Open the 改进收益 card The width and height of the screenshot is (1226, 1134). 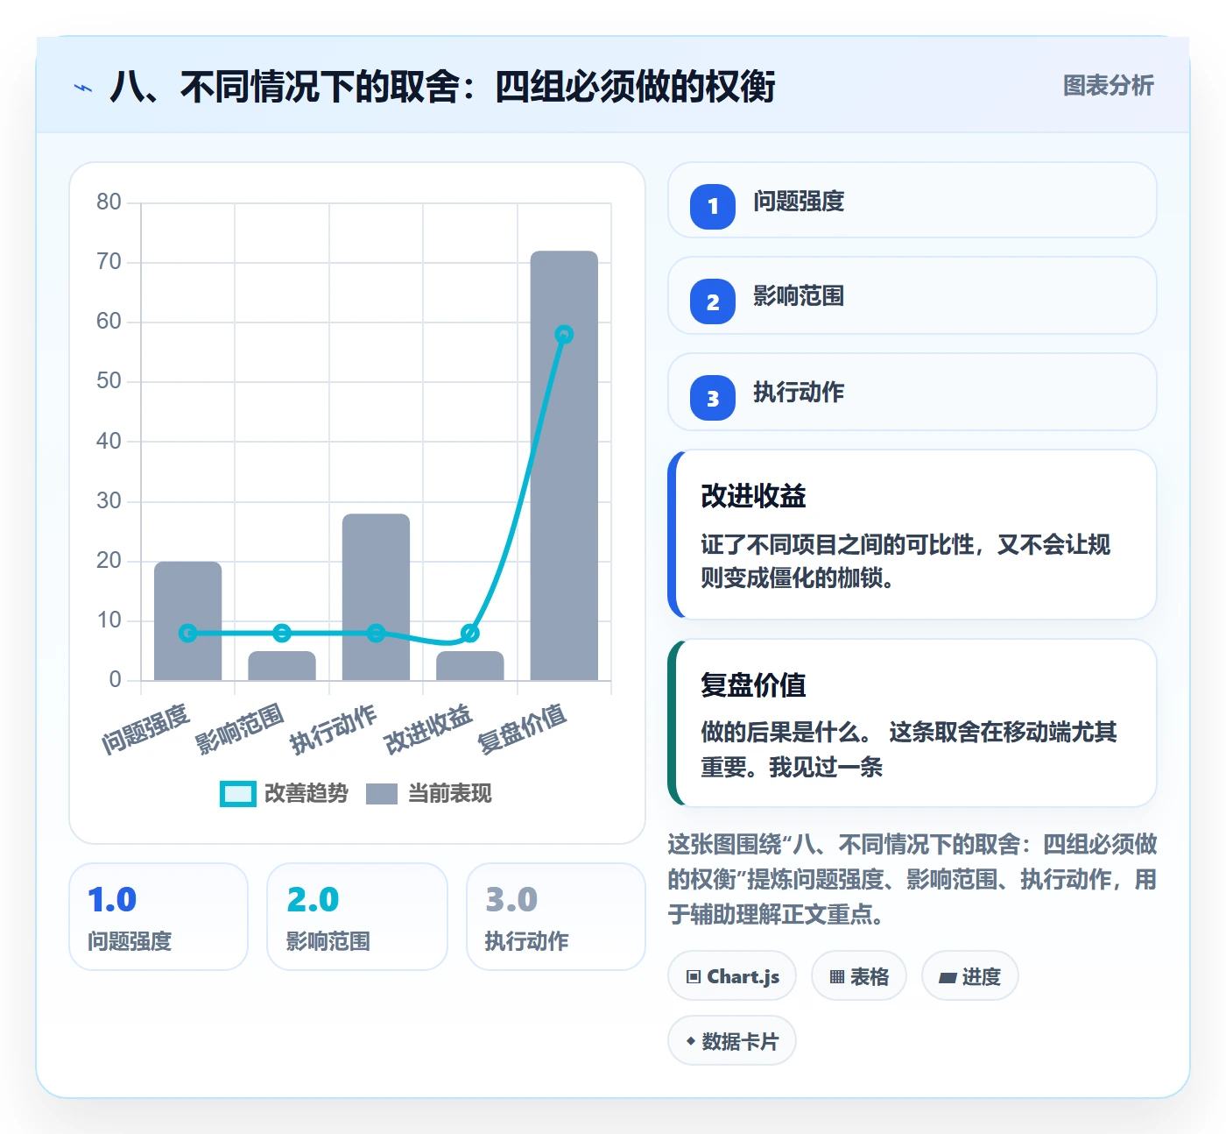912,535
